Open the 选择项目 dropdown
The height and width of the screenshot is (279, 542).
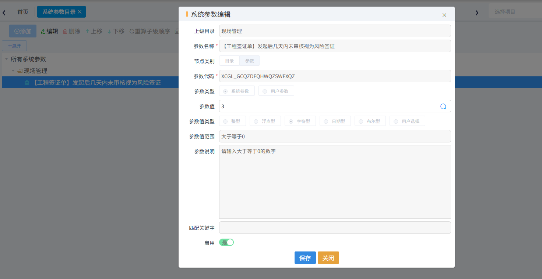(x=515, y=12)
